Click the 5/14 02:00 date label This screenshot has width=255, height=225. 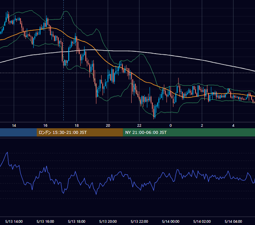[x=202, y=221]
